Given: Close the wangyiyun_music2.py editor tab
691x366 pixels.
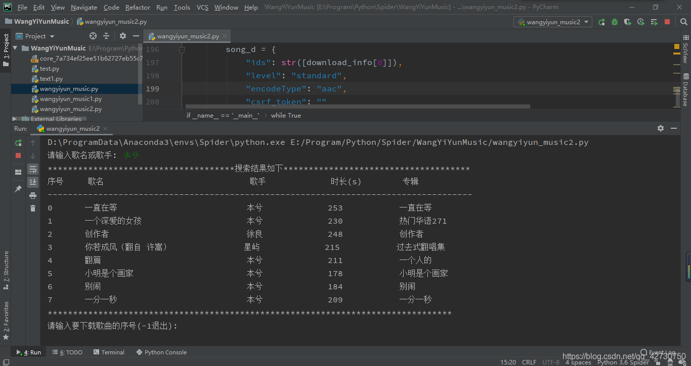Looking at the screenshot, I should (x=225, y=36).
